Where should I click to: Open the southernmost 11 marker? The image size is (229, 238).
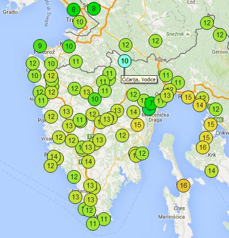[x=93, y=223]
